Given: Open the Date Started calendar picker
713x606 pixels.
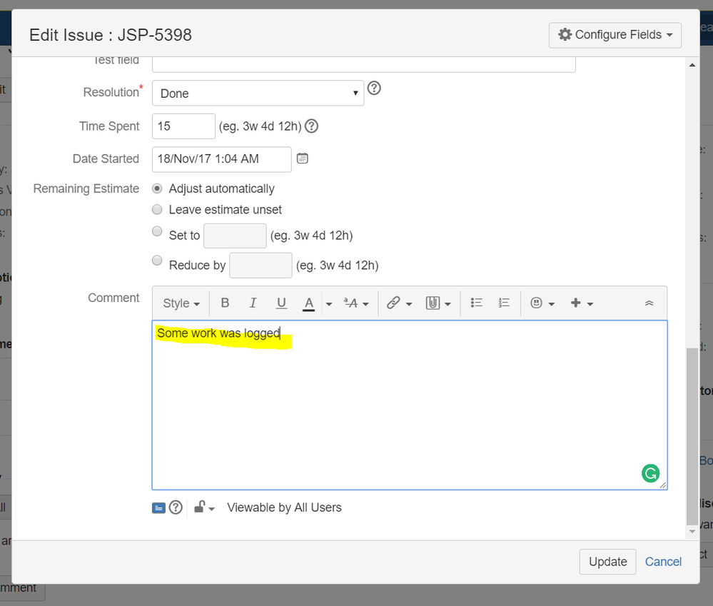Looking at the screenshot, I should pyautogui.click(x=303, y=158).
